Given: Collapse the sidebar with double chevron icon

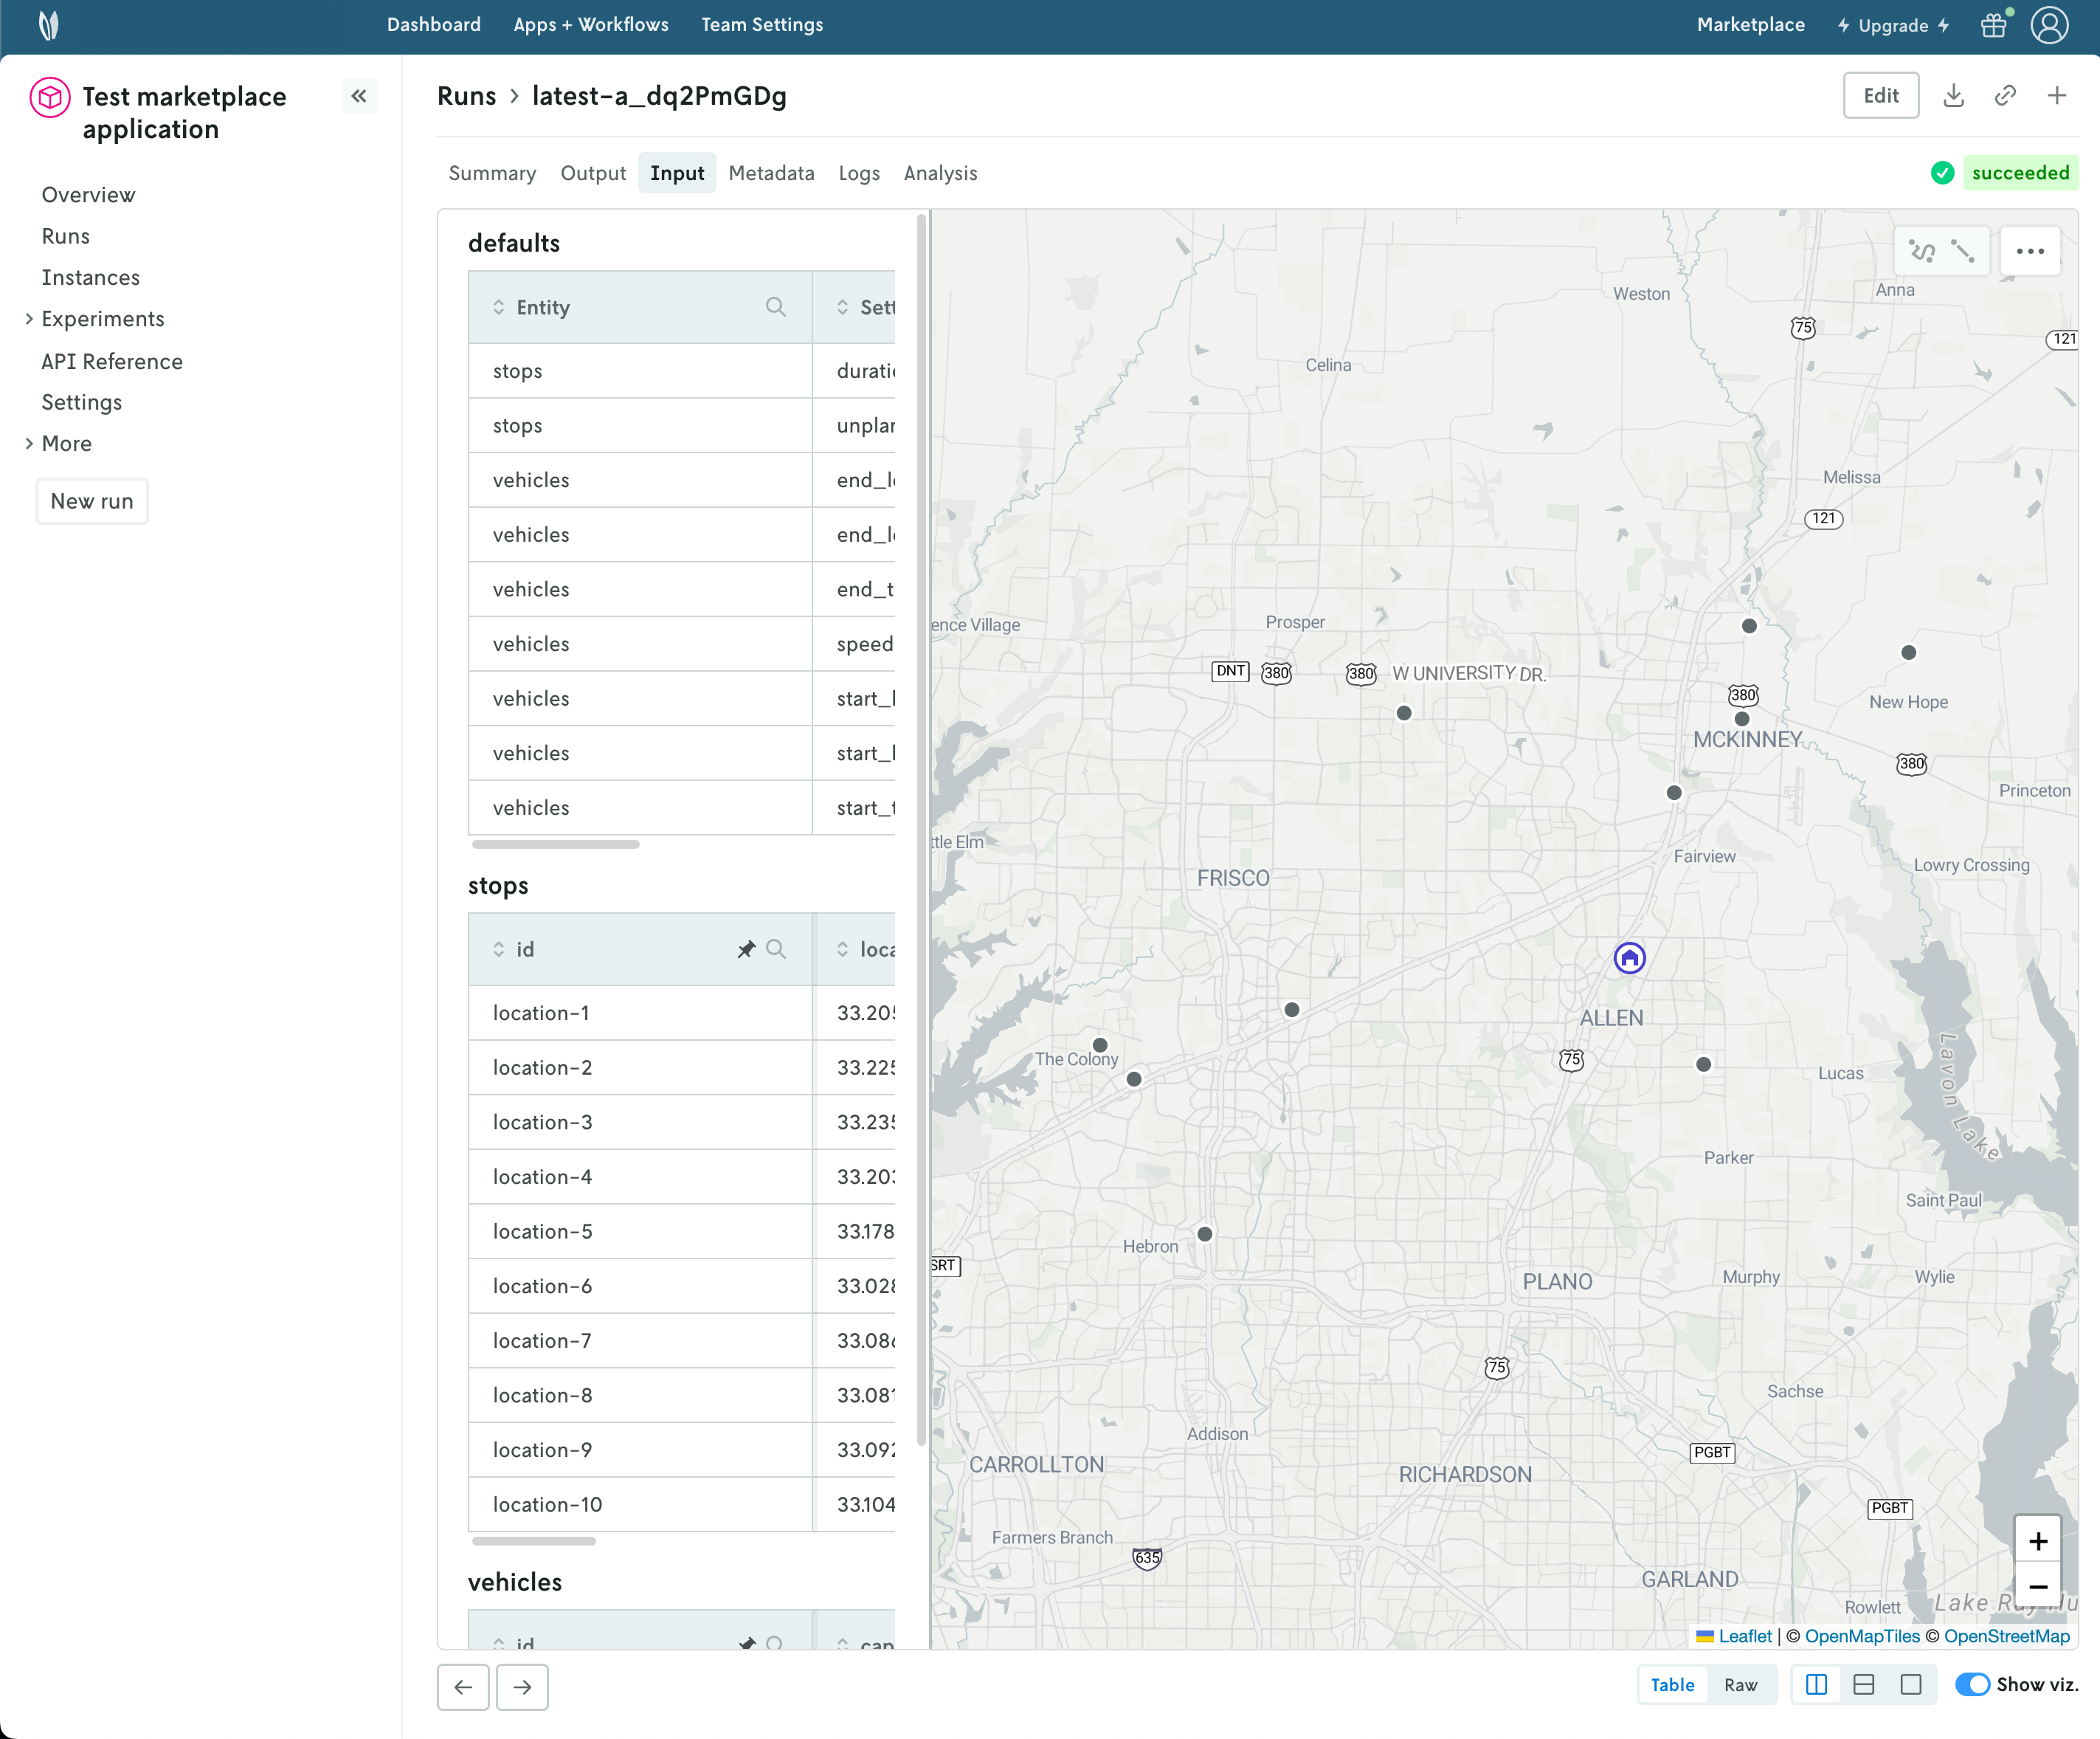Looking at the screenshot, I should (x=359, y=96).
